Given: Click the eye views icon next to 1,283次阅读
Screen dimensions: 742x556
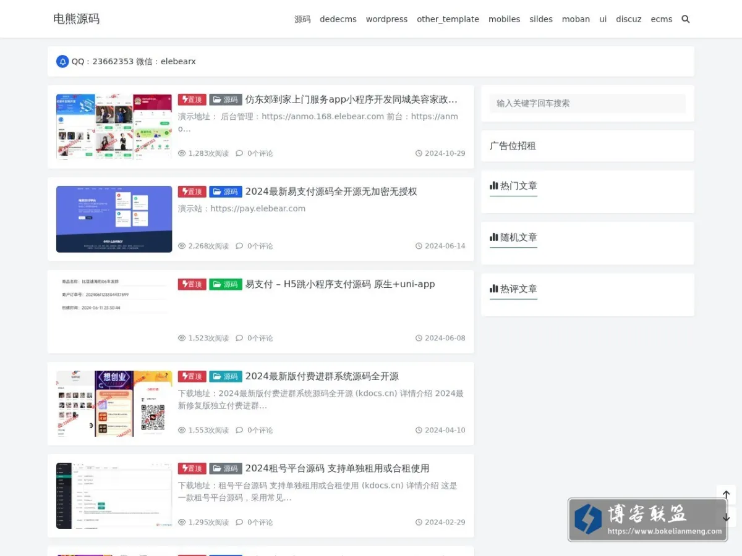Looking at the screenshot, I should click(x=182, y=153).
